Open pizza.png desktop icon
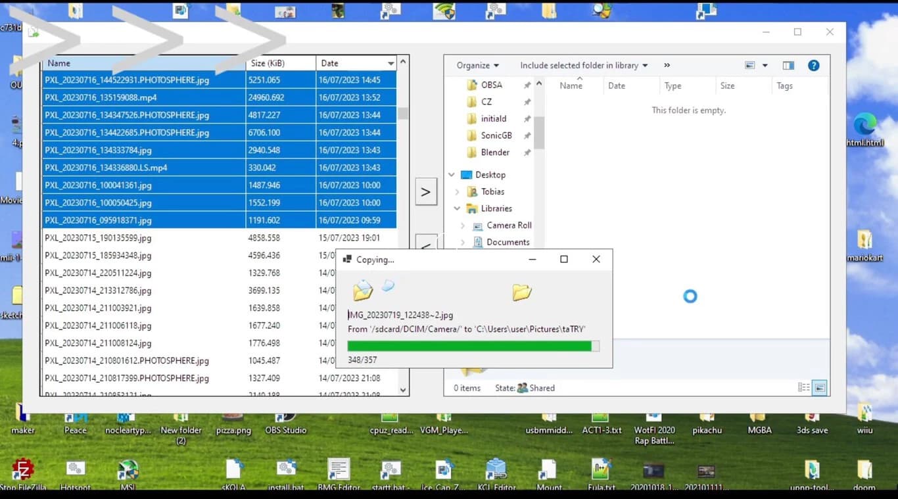 click(233, 423)
